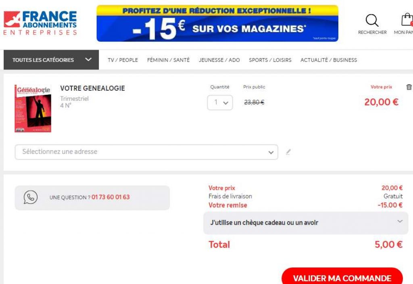Delete Votre Genealogie with trash icon
The width and height of the screenshot is (413, 284).
coord(409,87)
